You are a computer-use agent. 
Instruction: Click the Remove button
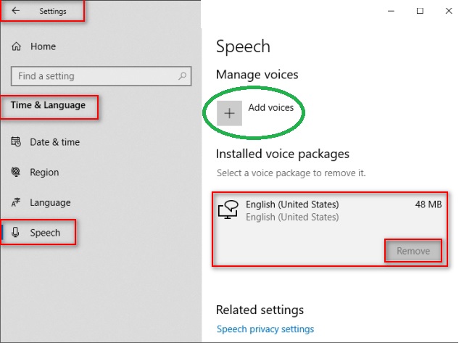(x=413, y=251)
